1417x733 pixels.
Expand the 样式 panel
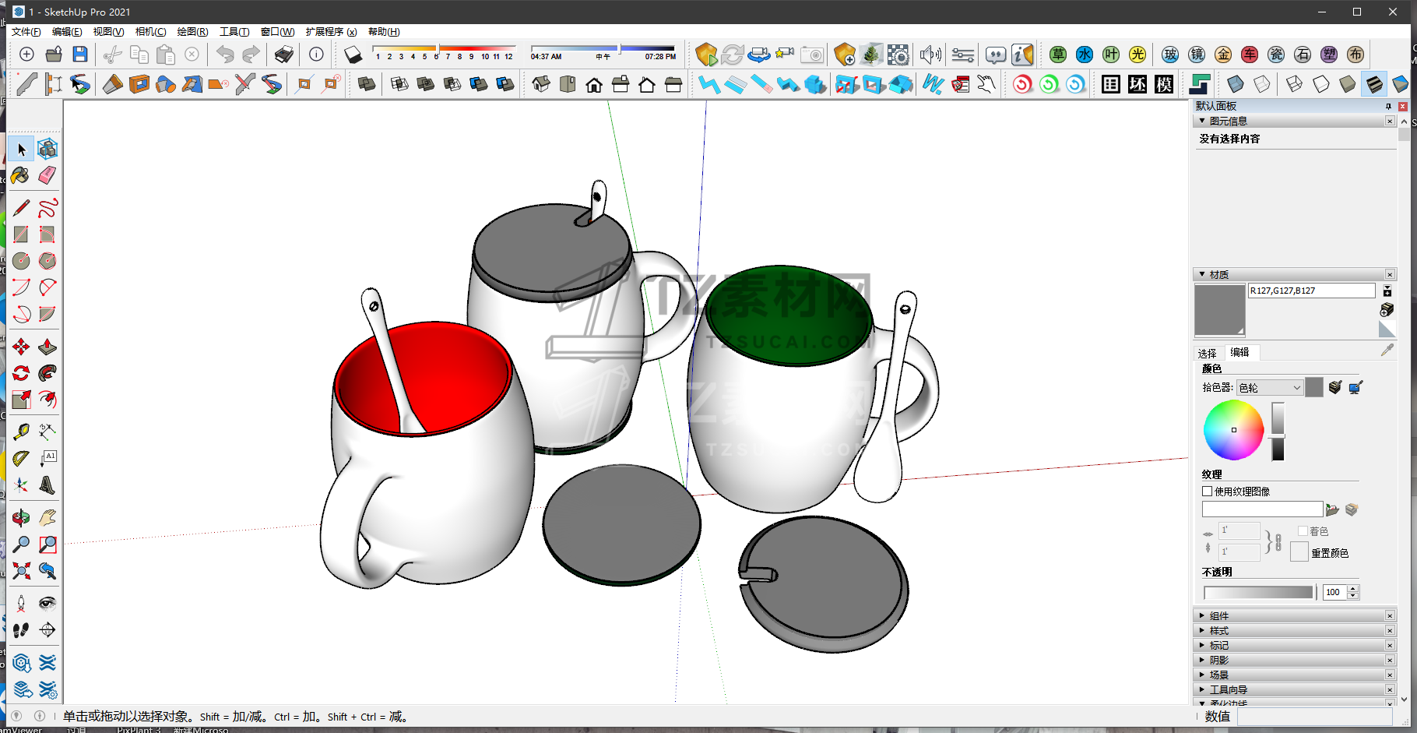pos(1202,630)
